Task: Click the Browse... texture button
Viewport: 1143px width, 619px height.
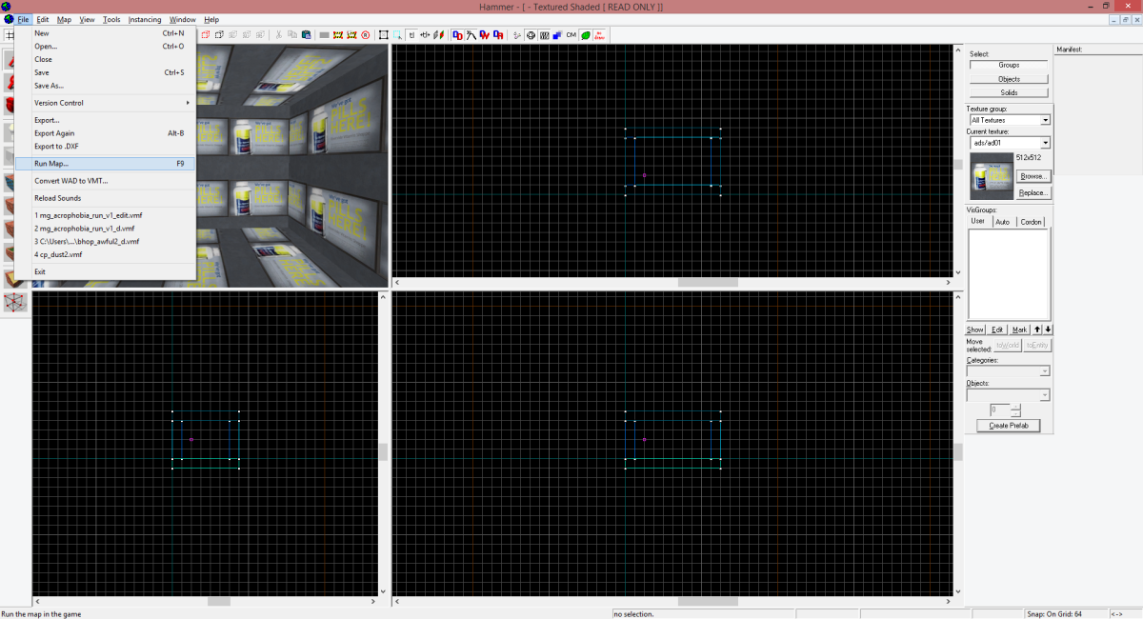Action: 1033,176
